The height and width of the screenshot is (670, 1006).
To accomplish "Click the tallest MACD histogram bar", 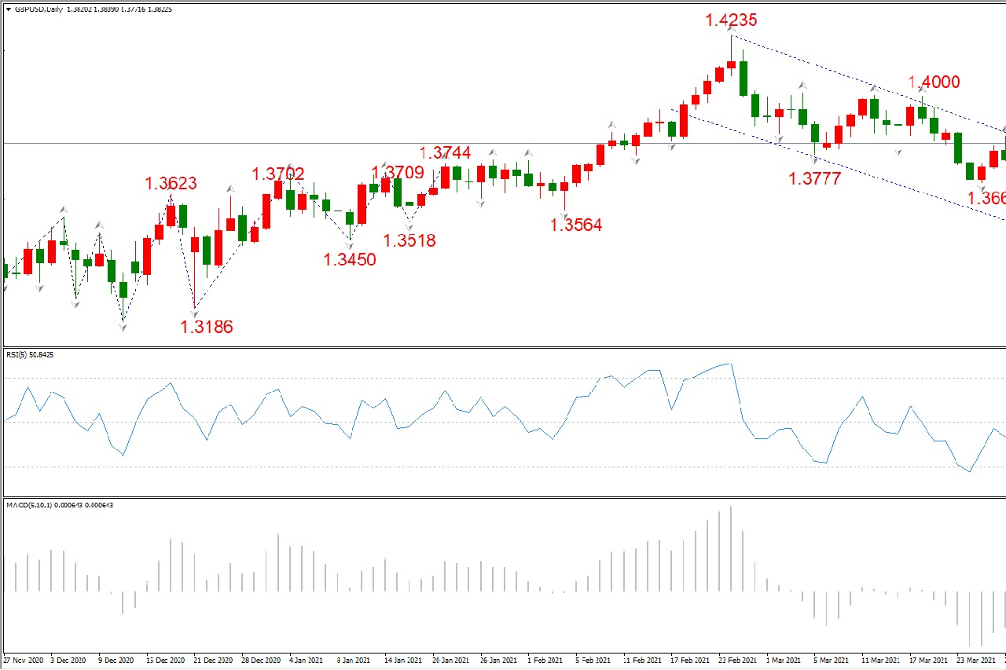I will (x=731, y=548).
